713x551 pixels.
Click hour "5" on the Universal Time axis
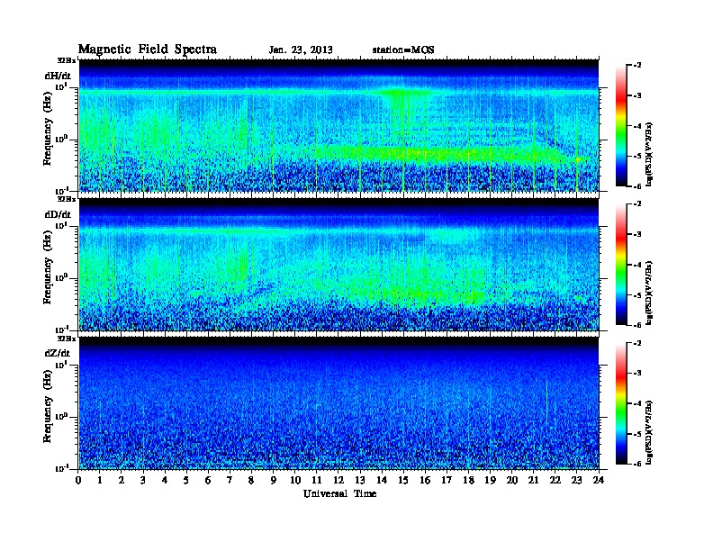(186, 480)
